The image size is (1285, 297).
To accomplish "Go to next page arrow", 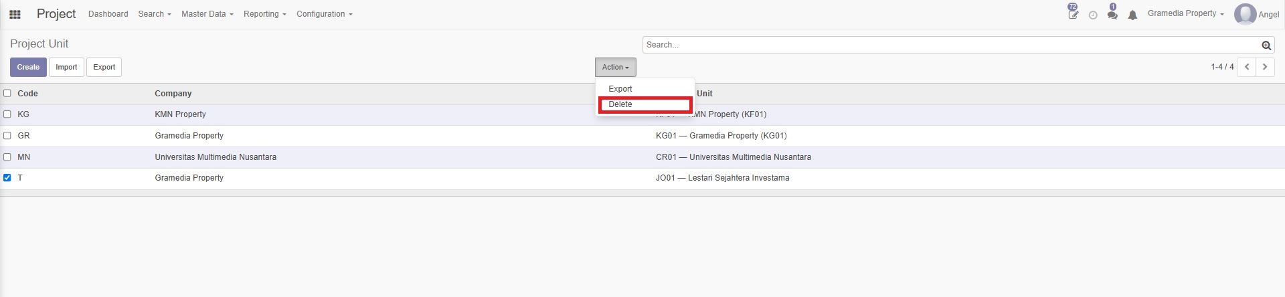I will pyautogui.click(x=1265, y=67).
